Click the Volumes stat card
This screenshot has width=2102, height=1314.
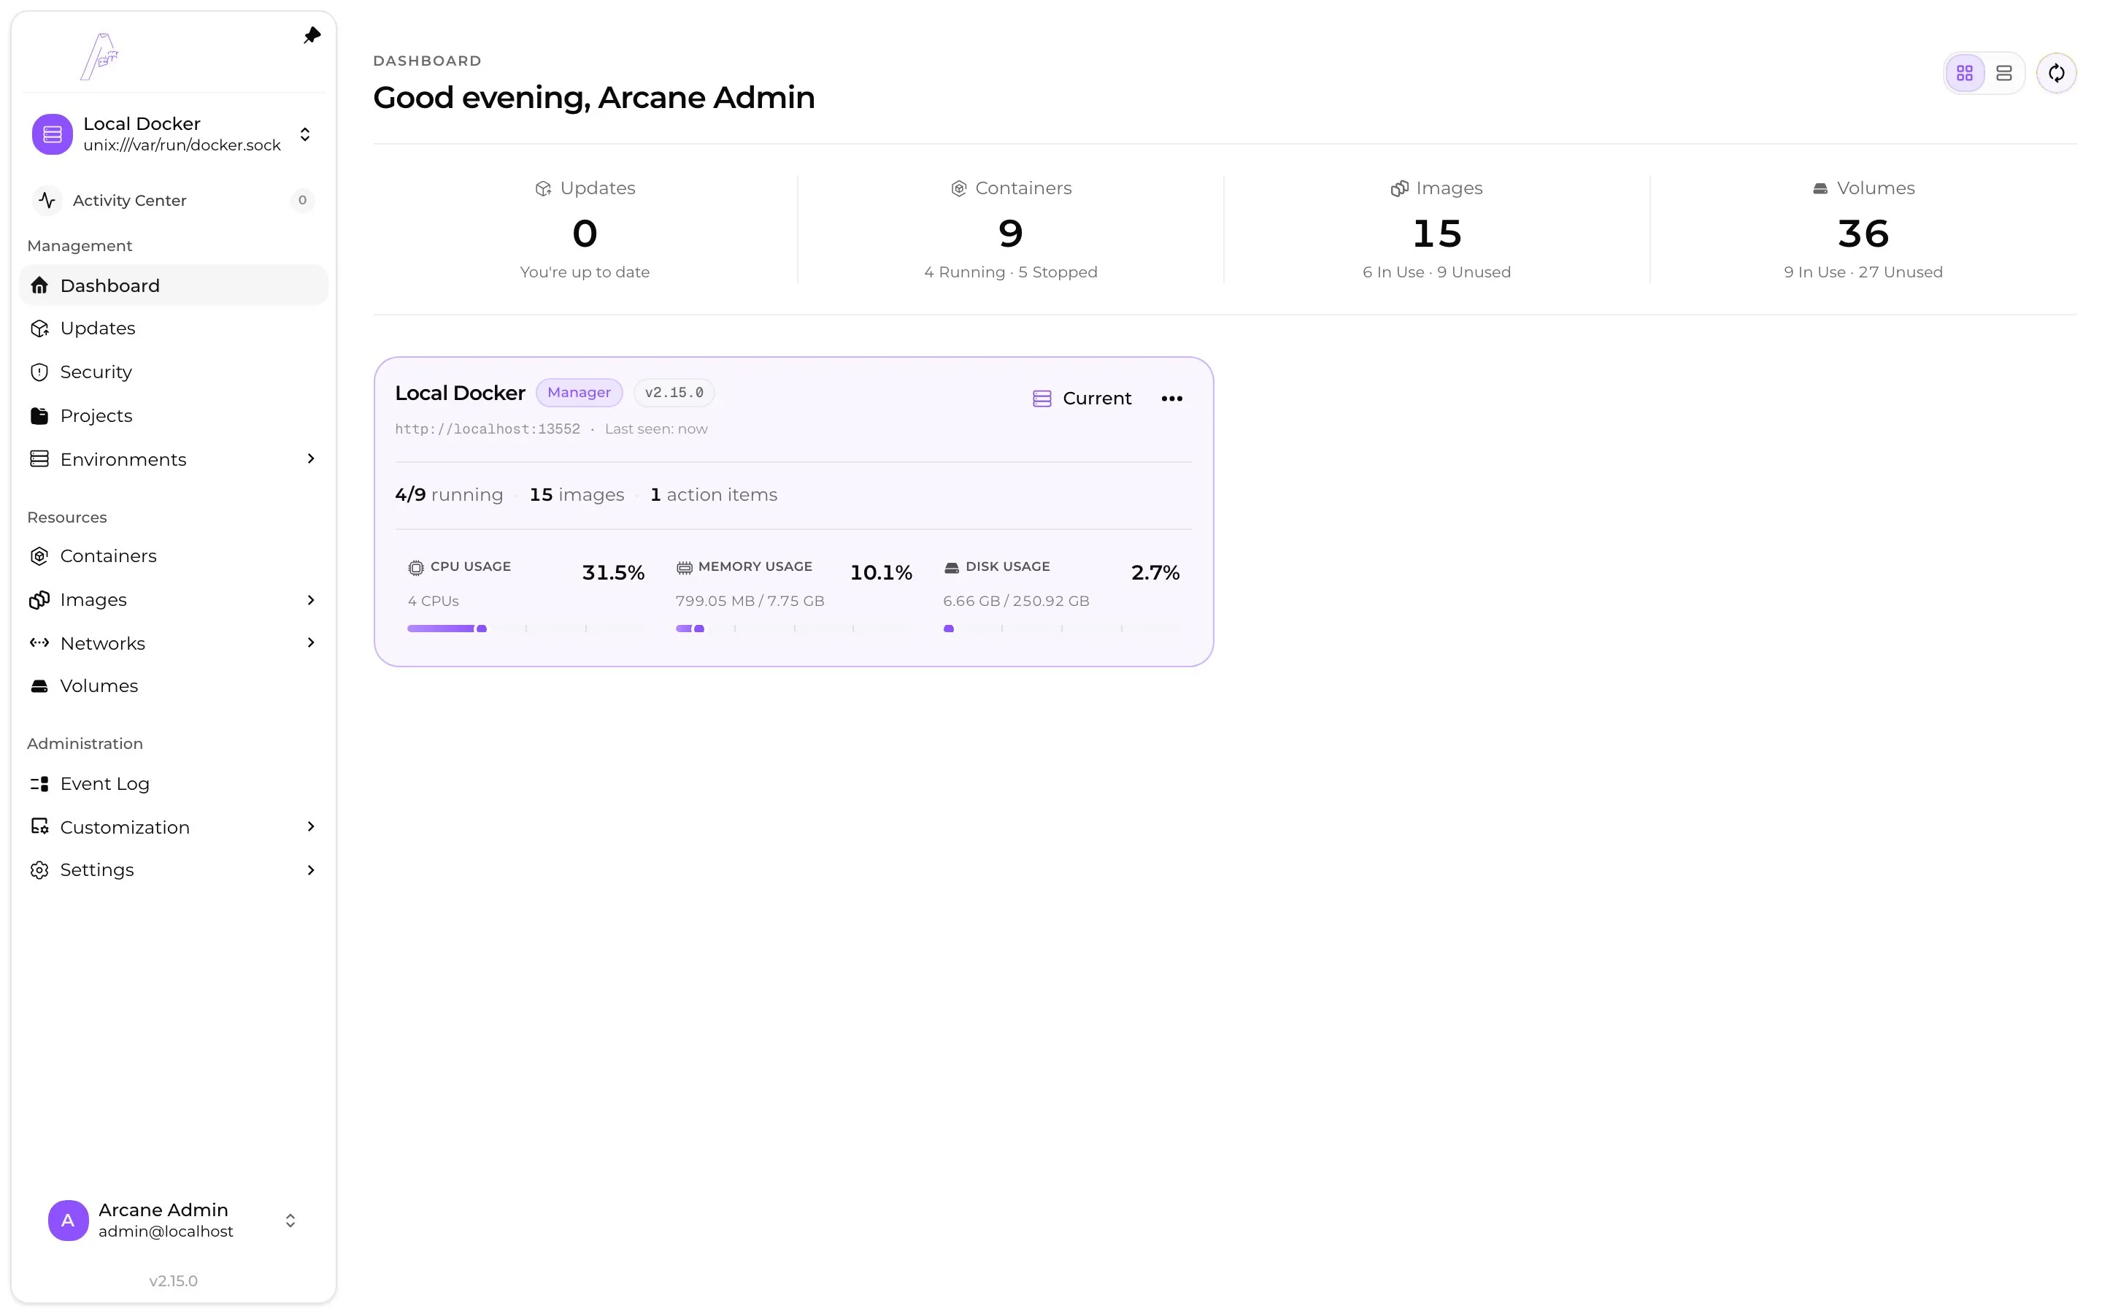tap(1863, 228)
